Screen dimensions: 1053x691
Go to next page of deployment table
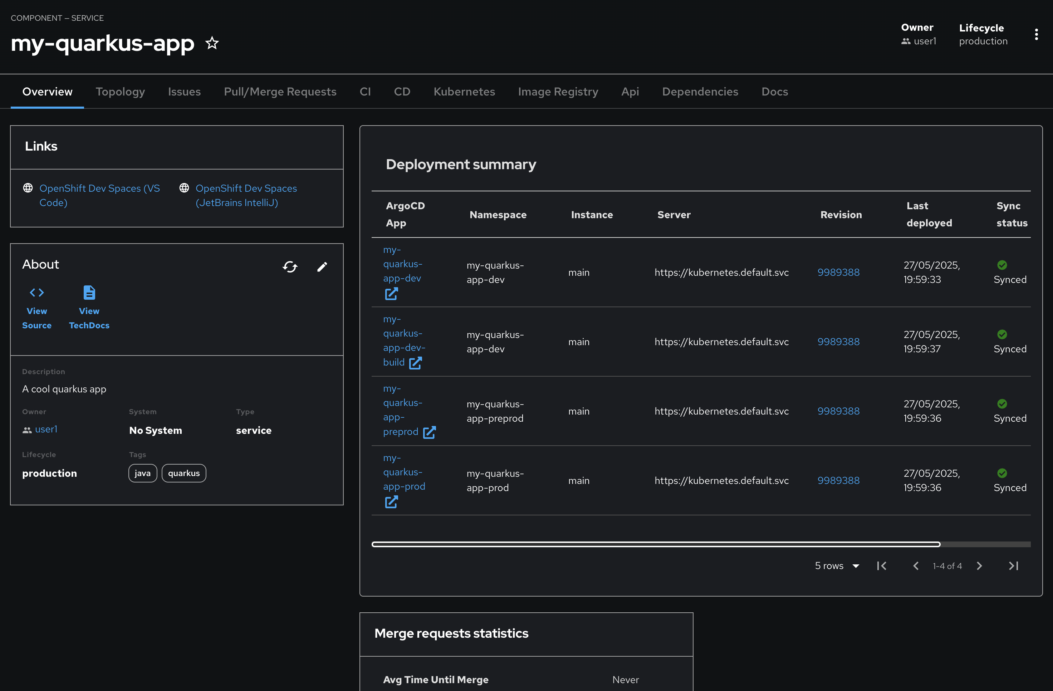[x=980, y=566]
